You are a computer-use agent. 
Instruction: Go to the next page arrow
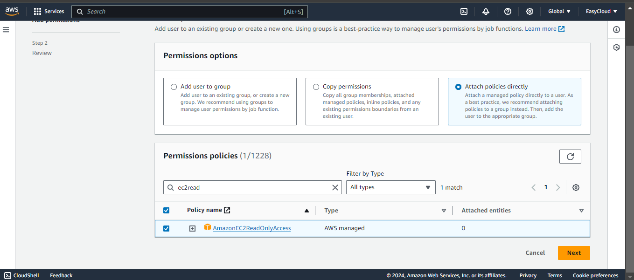click(558, 187)
